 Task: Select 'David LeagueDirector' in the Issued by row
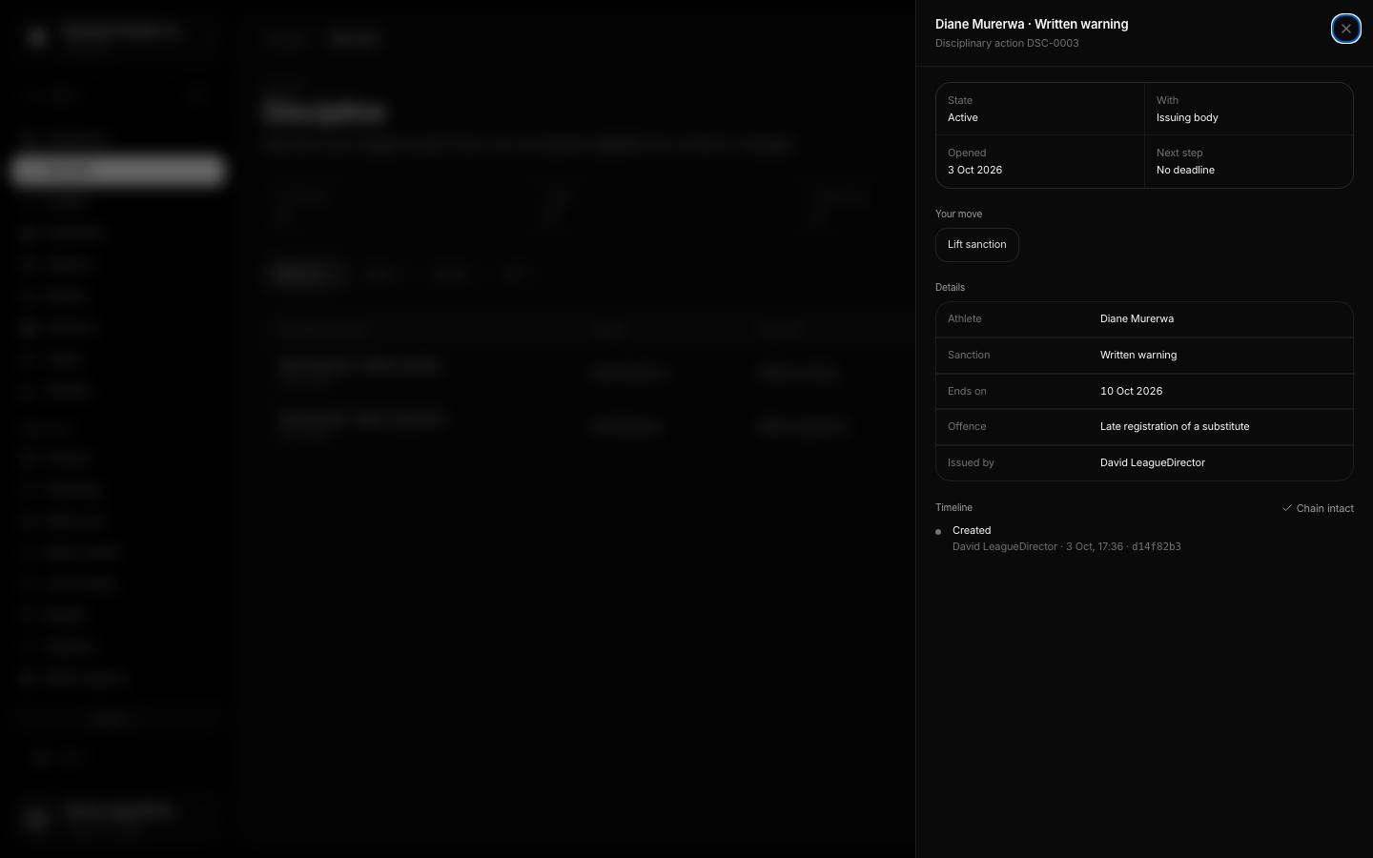tap(1153, 463)
